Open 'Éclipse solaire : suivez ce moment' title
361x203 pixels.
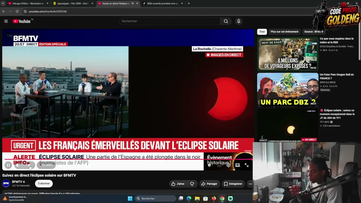pyautogui.click(x=337, y=114)
